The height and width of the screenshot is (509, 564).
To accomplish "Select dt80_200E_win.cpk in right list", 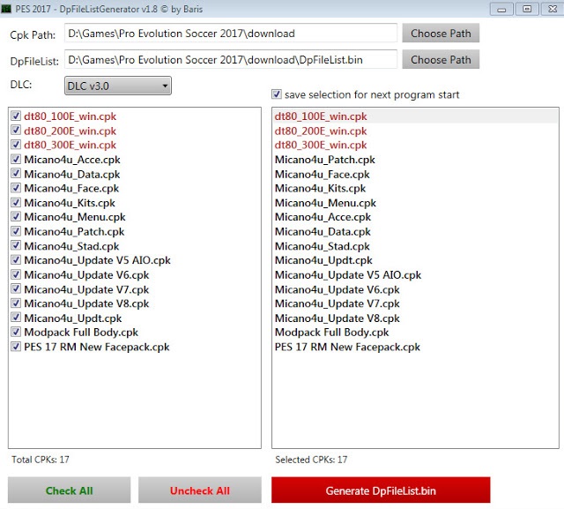I will [415, 131].
